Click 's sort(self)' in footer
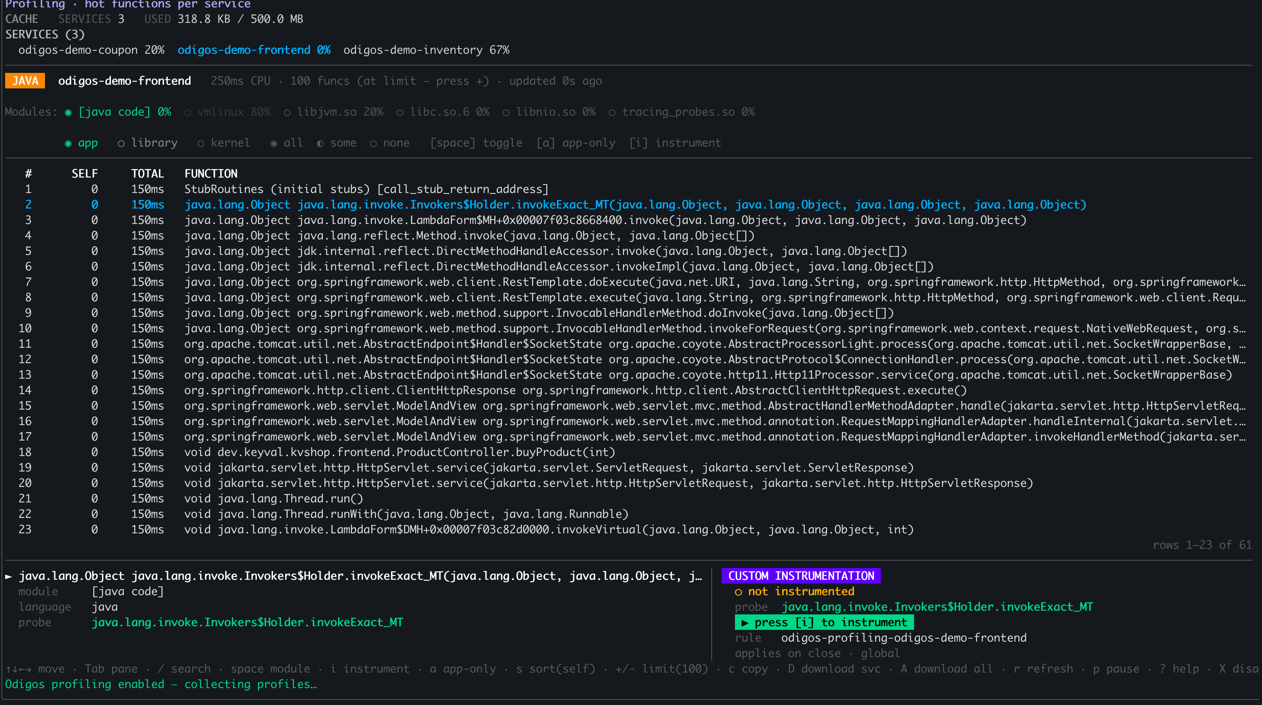This screenshot has width=1262, height=705. (555, 669)
